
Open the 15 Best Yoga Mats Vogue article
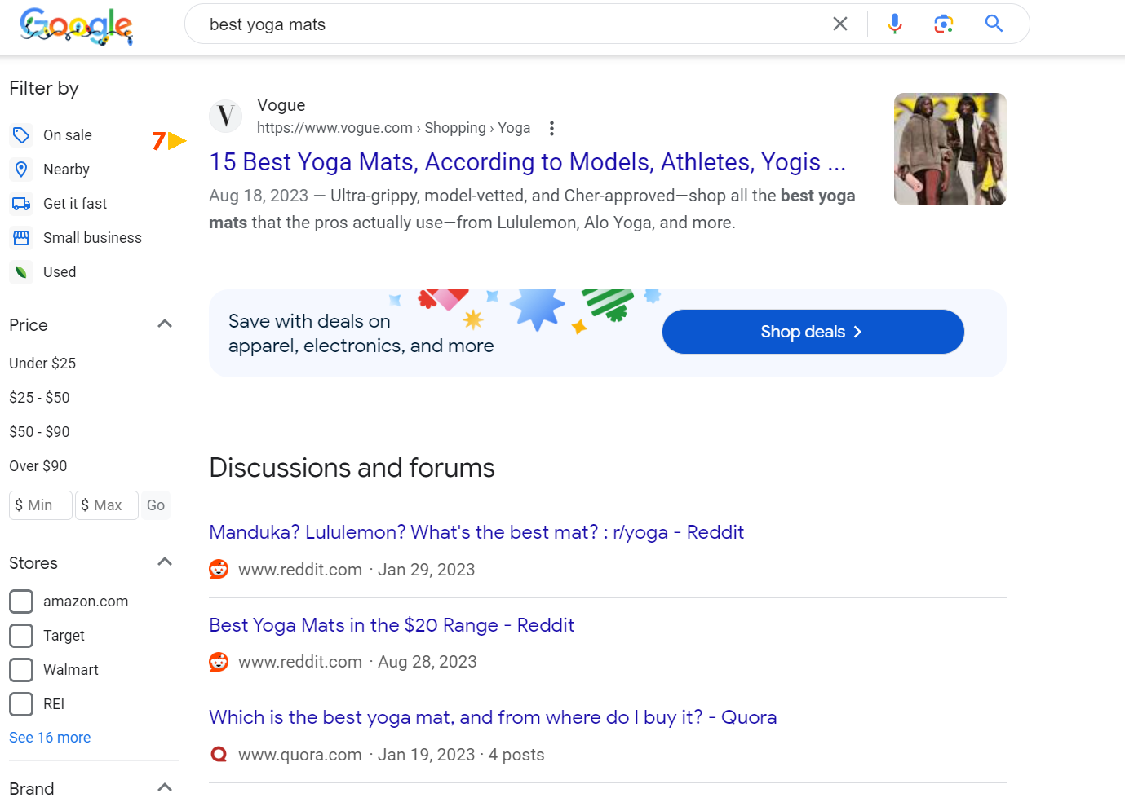[527, 162]
